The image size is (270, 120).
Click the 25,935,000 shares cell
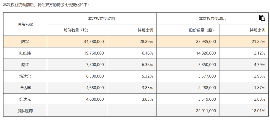point(188,42)
